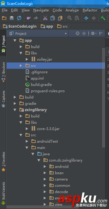Click the Open folder toolbar icon
109x209 pixels.
4,18
